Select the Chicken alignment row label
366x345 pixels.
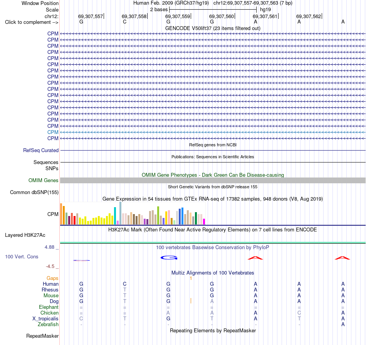click(49, 313)
